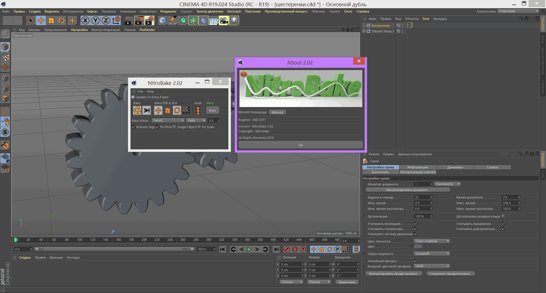Toggle NitroBake Bake position icon

158,110
